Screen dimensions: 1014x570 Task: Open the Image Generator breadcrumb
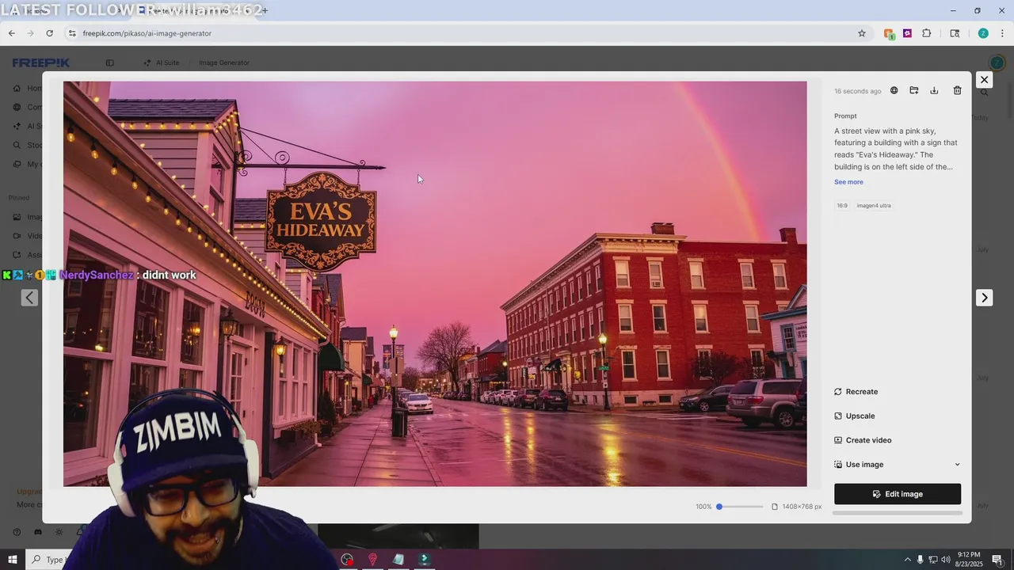point(224,63)
